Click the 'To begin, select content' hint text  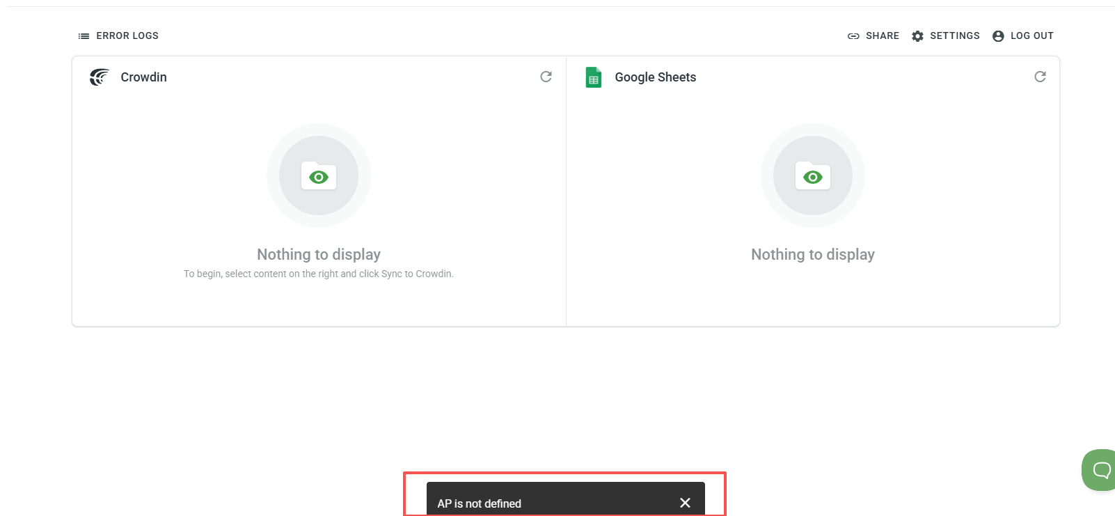click(x=318, y=274)
